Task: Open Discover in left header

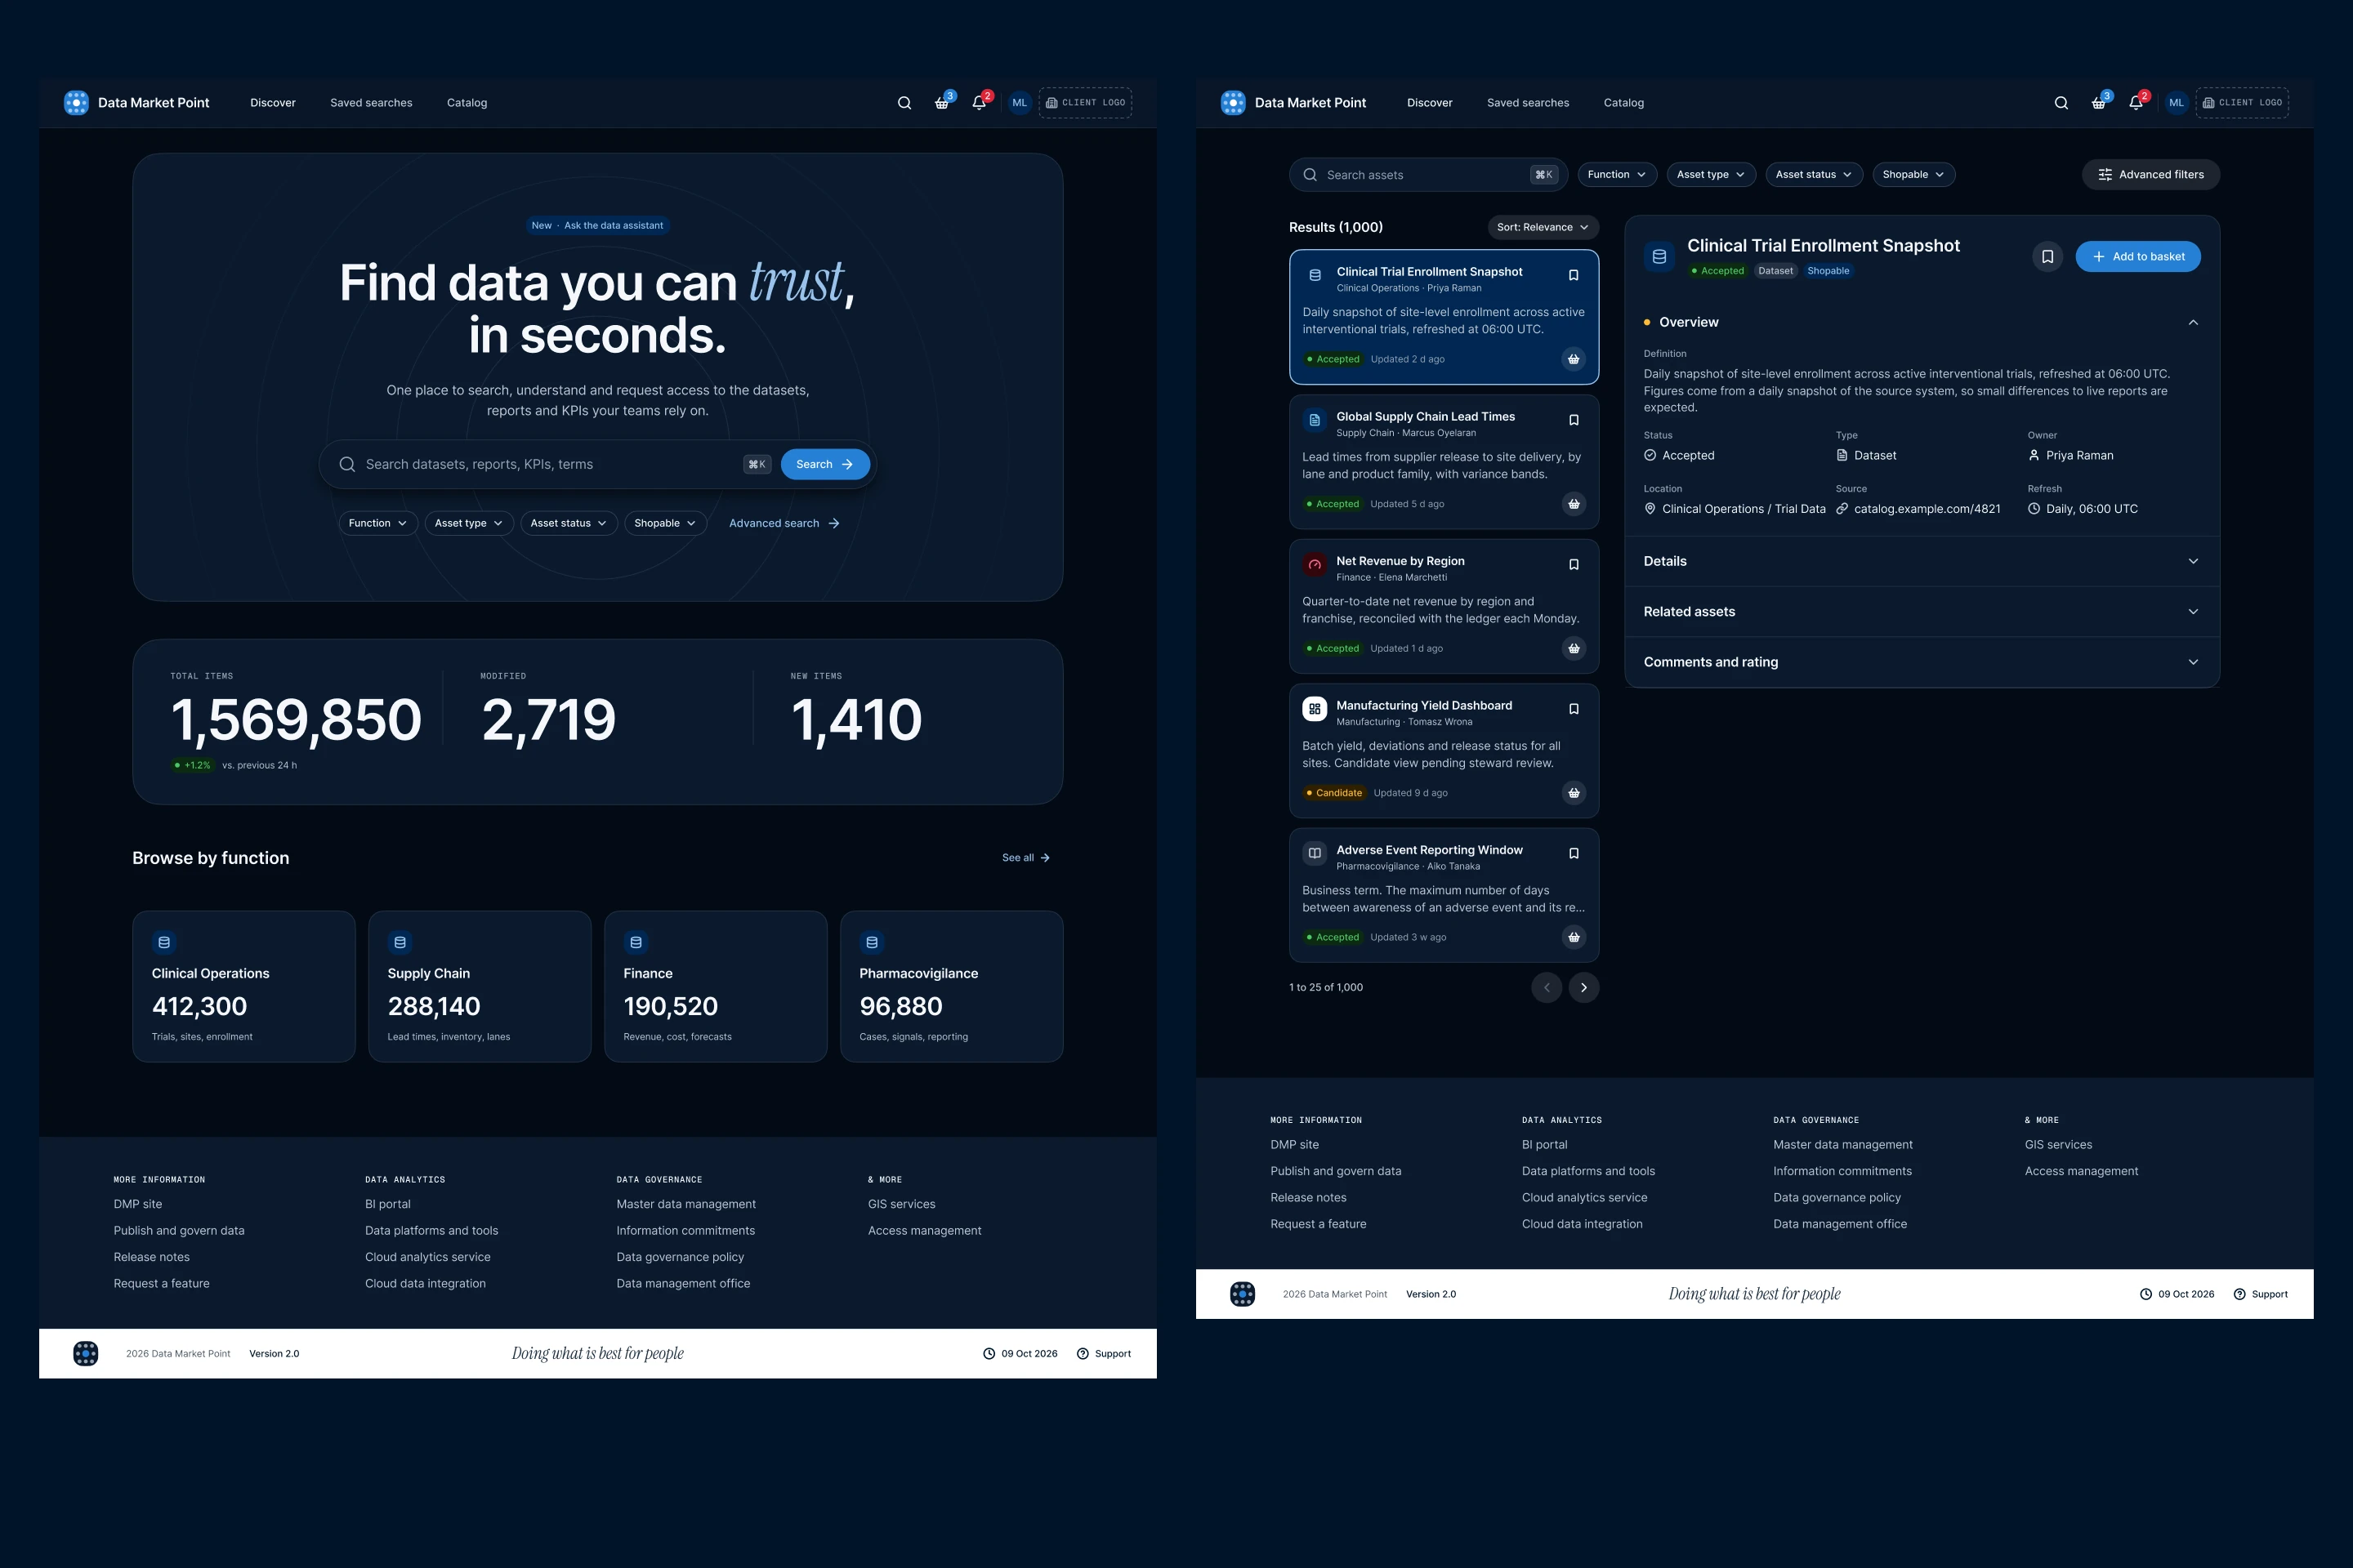Action: [273, 103]
